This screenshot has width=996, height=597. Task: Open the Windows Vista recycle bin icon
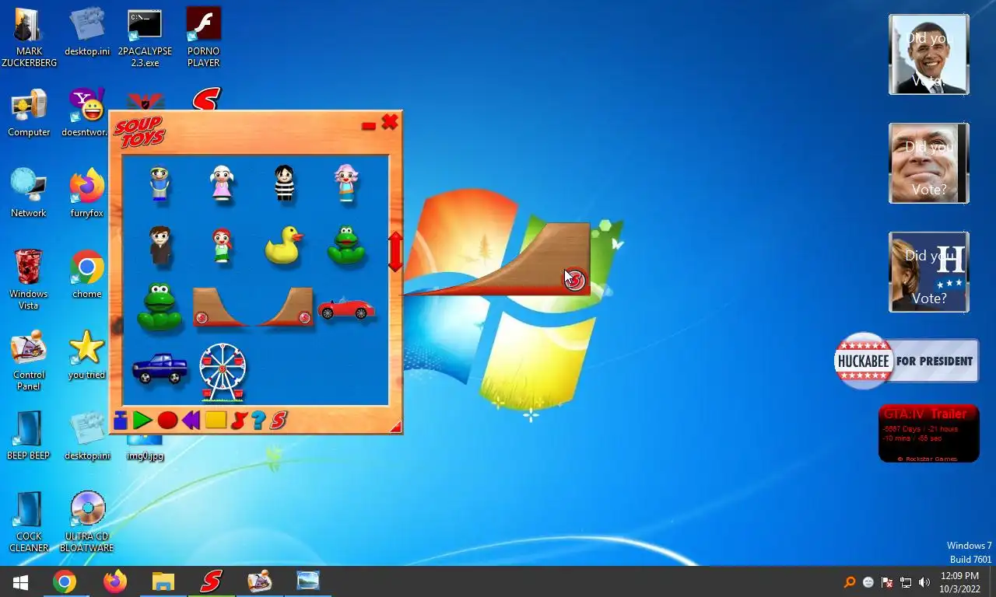(x=29, y=280)
